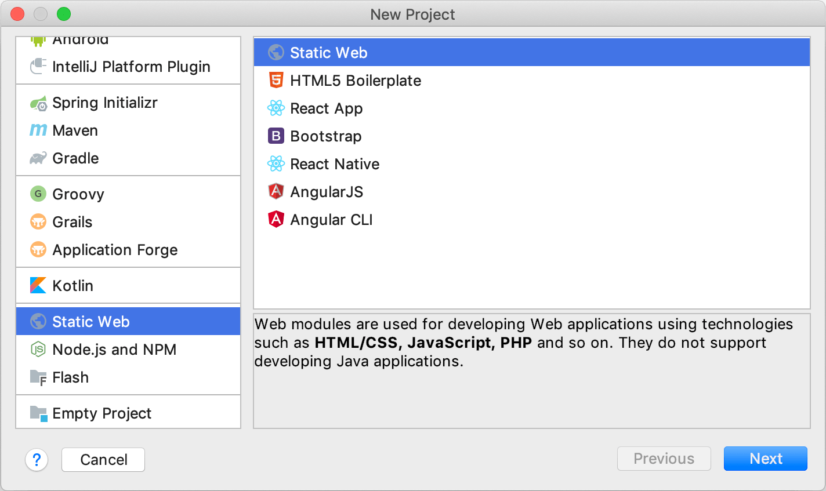Image resolution: width=826 pixels, height=491 pixels.
Task: Select IntelliJ Platform Plugin project type
Action: coord(128,66)
